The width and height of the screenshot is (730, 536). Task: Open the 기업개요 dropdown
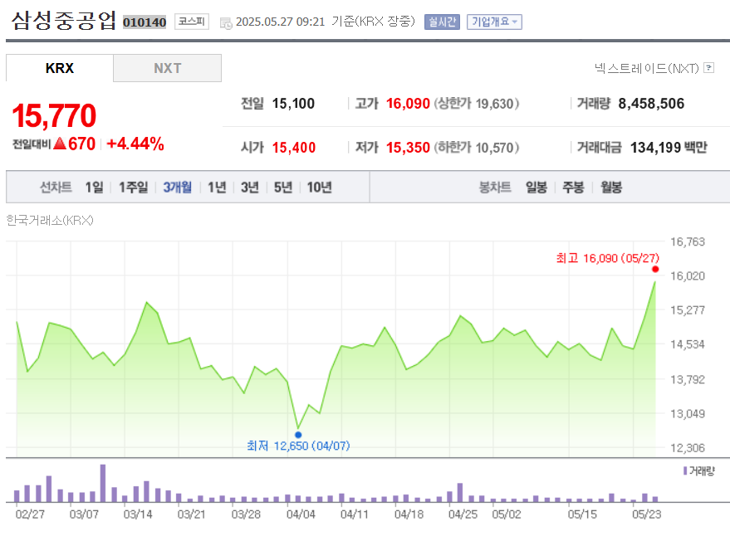(x=494, y=22)
